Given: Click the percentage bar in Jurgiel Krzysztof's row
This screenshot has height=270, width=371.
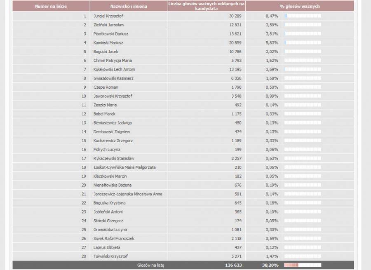Looking at the screenshot, I should (x=303, y=16).
